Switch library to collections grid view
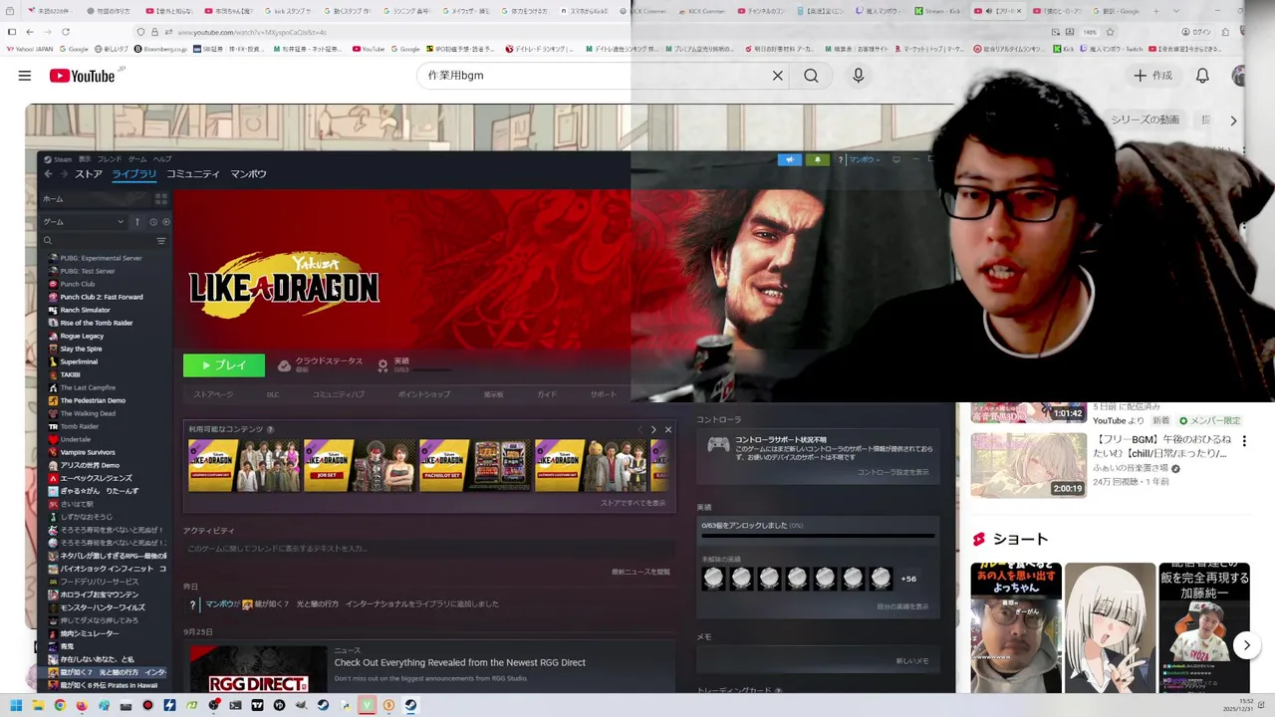Viewport: 1275px width, 717px height. pyautogui.click(x=161, y=199)
